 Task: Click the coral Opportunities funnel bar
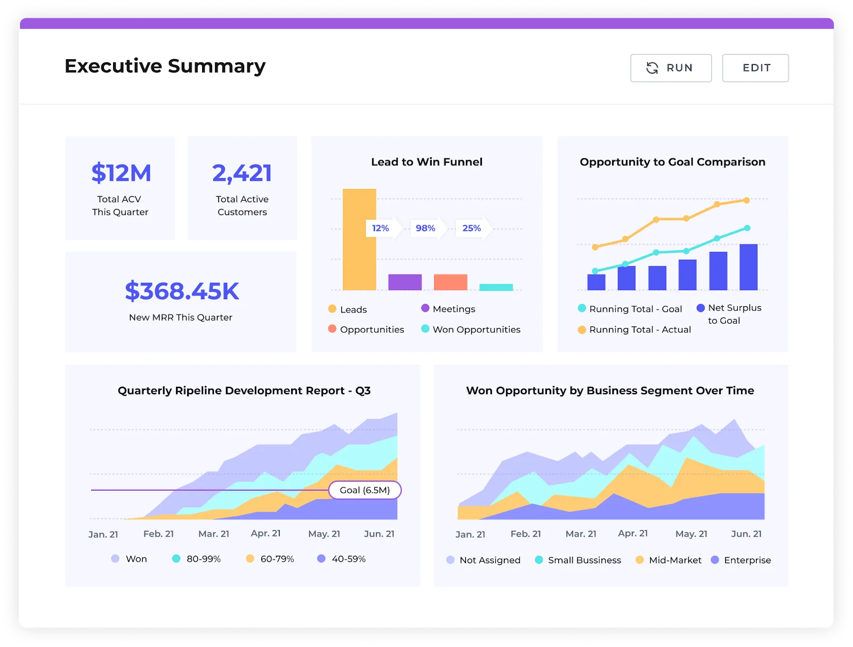tap(450, 282)
